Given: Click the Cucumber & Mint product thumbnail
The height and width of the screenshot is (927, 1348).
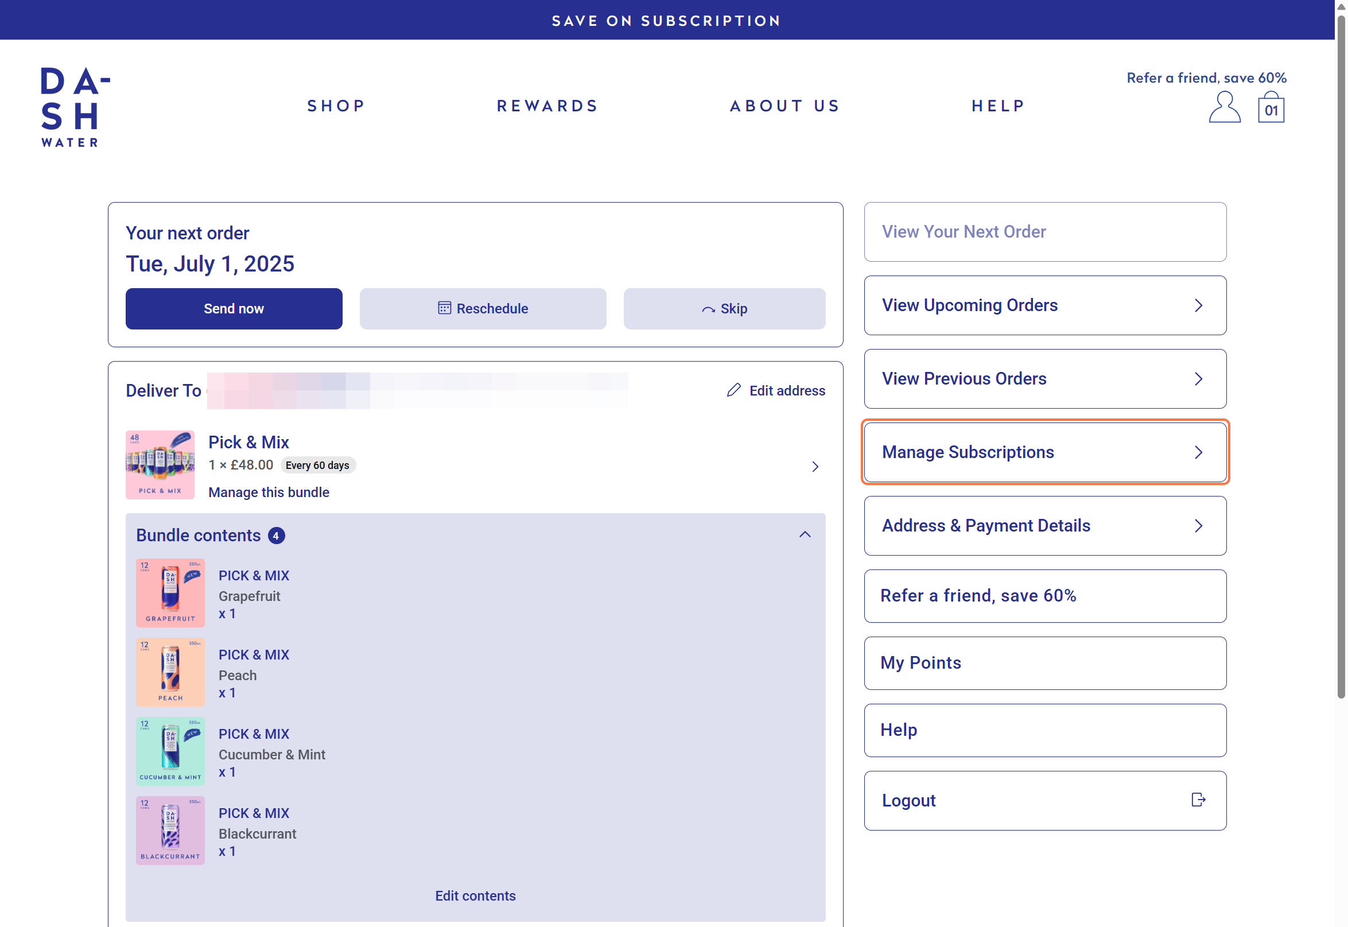Looking at the screenshot, I should click(x=170, y=751).
